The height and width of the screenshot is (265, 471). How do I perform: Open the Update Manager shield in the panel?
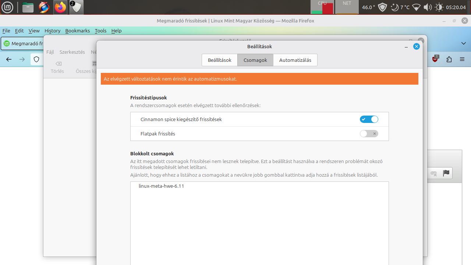pos(76,7)
